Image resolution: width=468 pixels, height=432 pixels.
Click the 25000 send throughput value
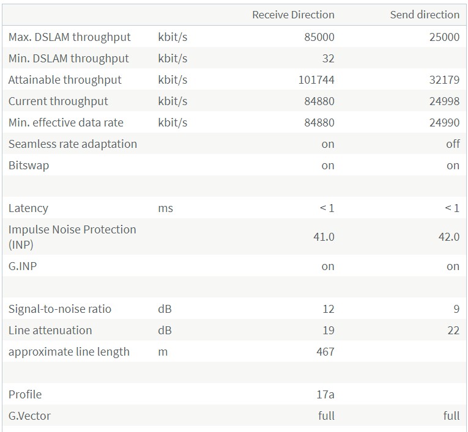444,37
